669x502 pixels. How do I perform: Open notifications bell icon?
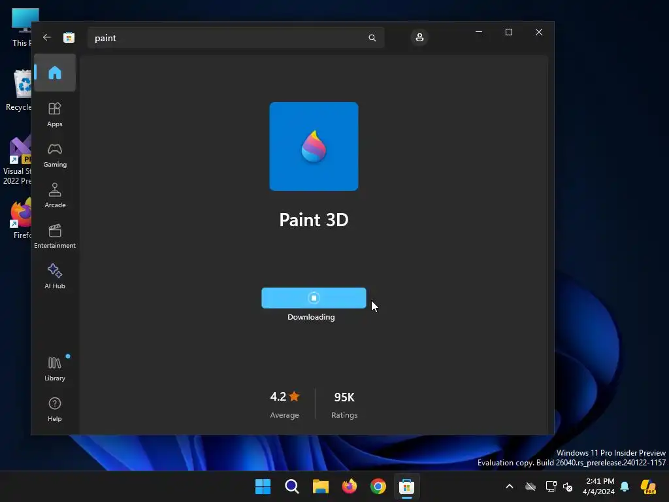625,486
